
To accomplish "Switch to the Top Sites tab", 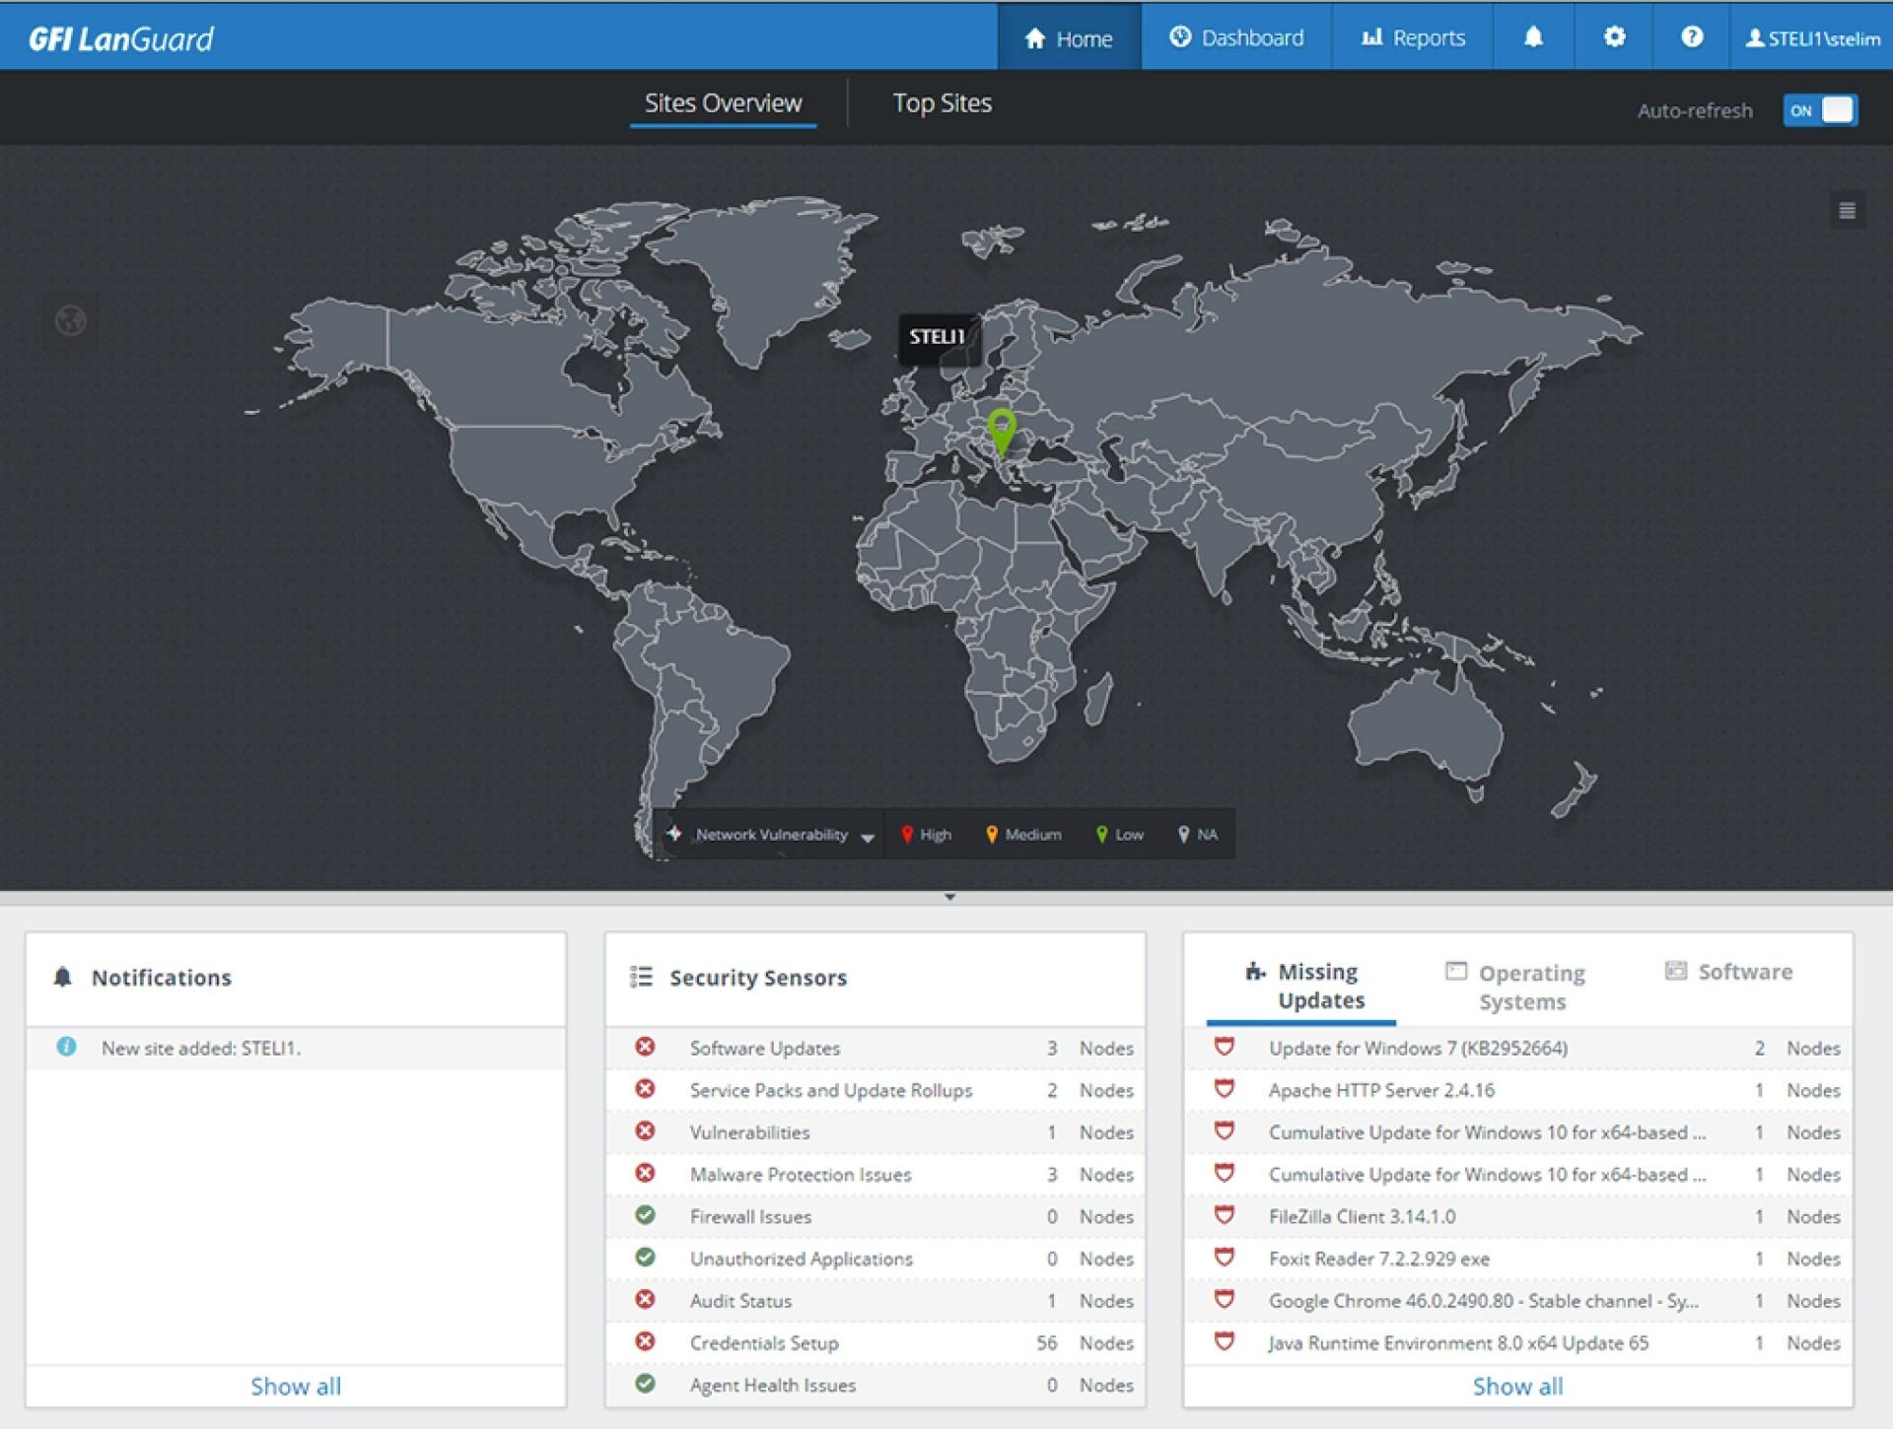I will pyautogui.click(x=942, y=103).
